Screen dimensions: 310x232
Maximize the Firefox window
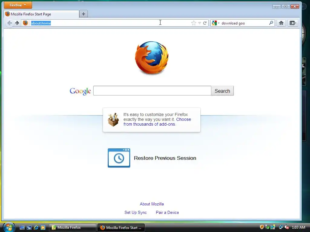coord(285,7)
